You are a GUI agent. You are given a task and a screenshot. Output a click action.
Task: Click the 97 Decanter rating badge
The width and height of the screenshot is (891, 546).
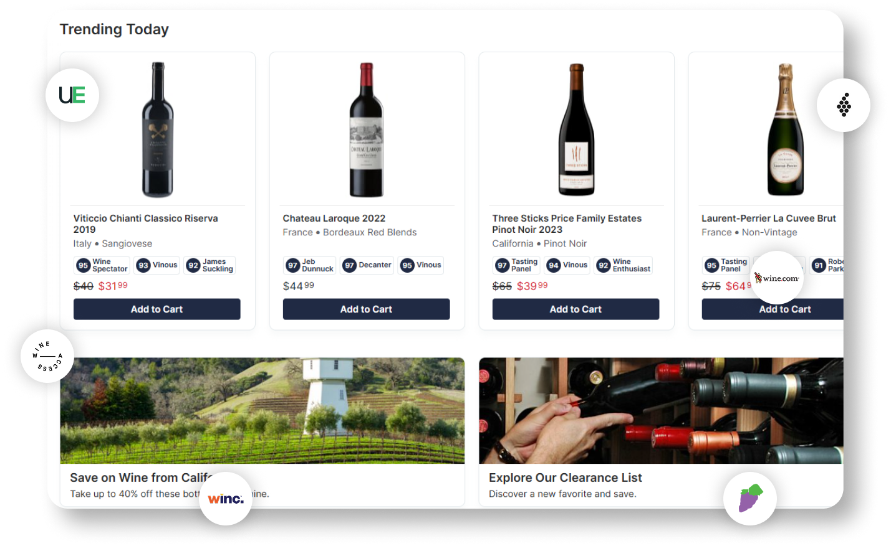(x=367, y=265)
